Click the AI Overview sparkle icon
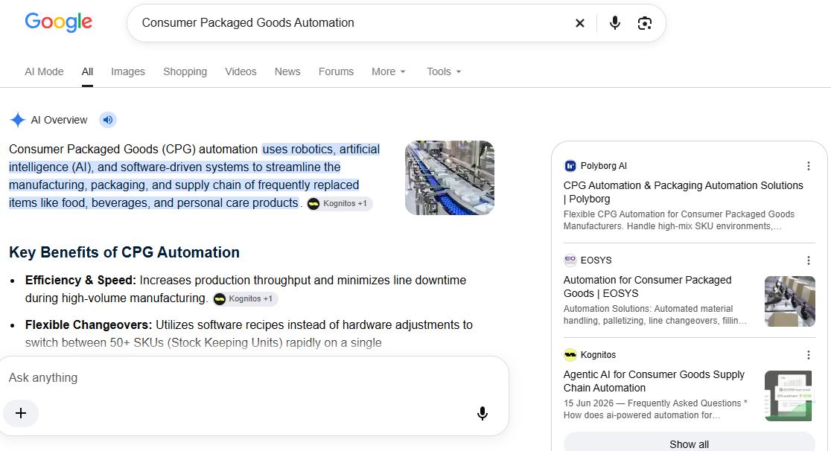The width and height of the screenshot is (831, 451). [x=17, y=120]
